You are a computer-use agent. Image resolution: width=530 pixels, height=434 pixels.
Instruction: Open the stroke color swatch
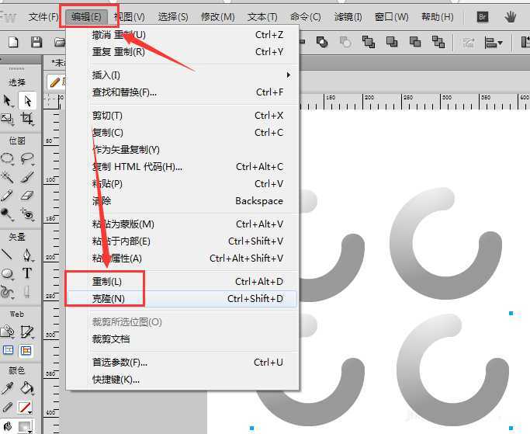(24, 408)
